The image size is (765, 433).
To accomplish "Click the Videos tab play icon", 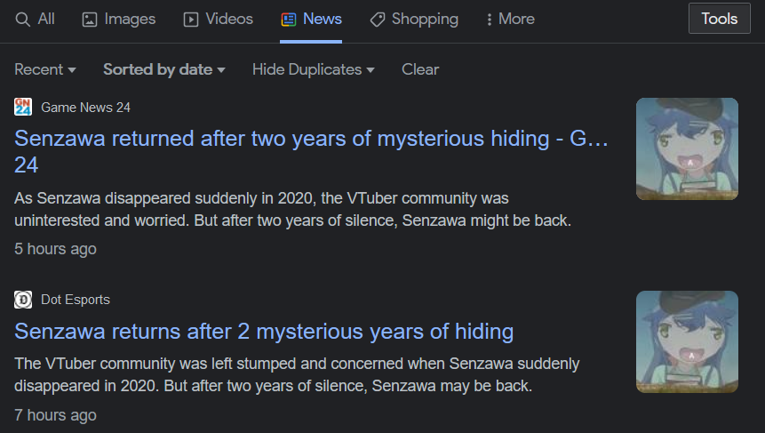I will coord(191,19).
